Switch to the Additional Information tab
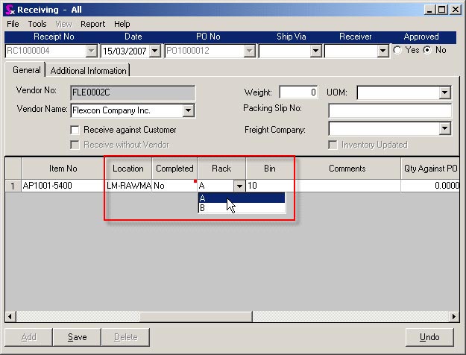 click(x=89, y=71)
